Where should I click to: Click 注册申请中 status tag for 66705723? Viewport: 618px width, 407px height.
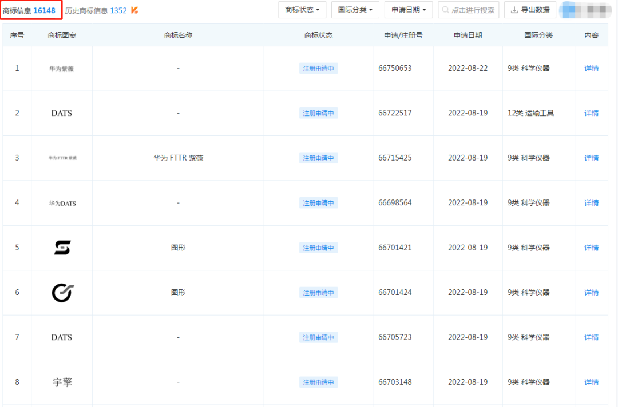318,337
